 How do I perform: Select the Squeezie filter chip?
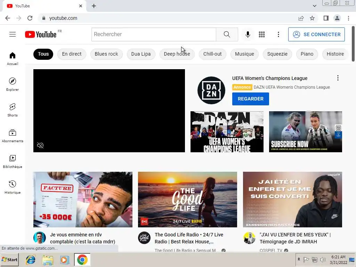277,54
